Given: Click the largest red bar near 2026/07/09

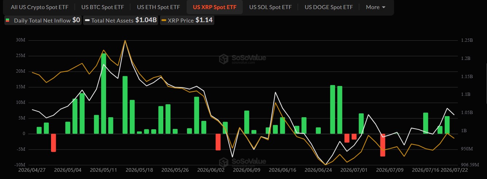Looking at the screenshot, I should (x=383, y=145).
